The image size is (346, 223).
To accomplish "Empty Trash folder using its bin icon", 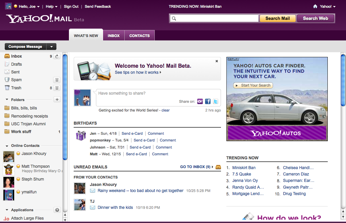I will tap(57, 88).
